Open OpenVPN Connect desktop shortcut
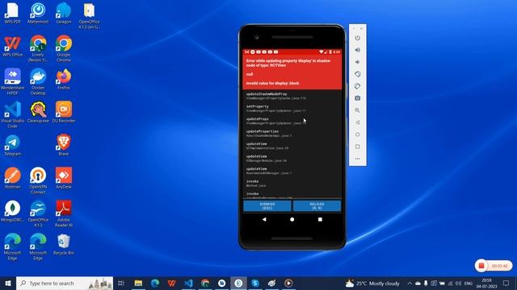This screenshot has height=290, width=517. 38,180
